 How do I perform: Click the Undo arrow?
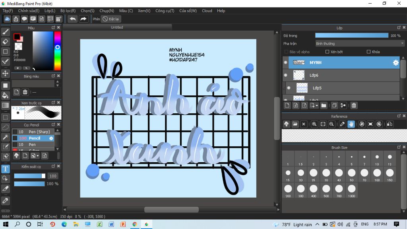(x=73, y=19)
